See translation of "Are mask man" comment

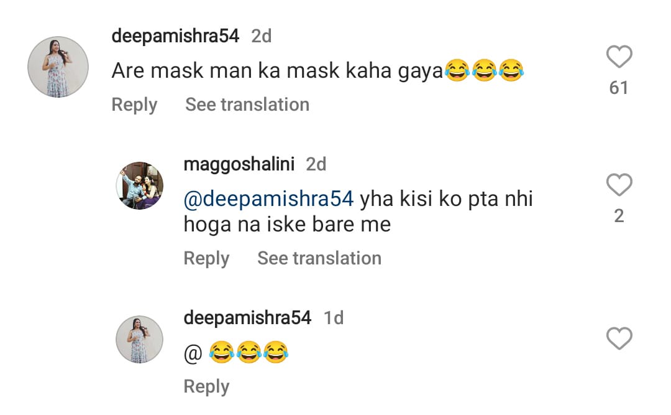click(x=247, y=105)
